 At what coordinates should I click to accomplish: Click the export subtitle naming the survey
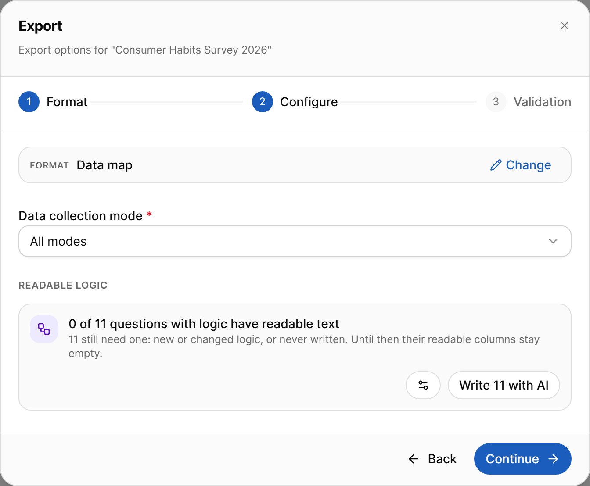(145, 50)
